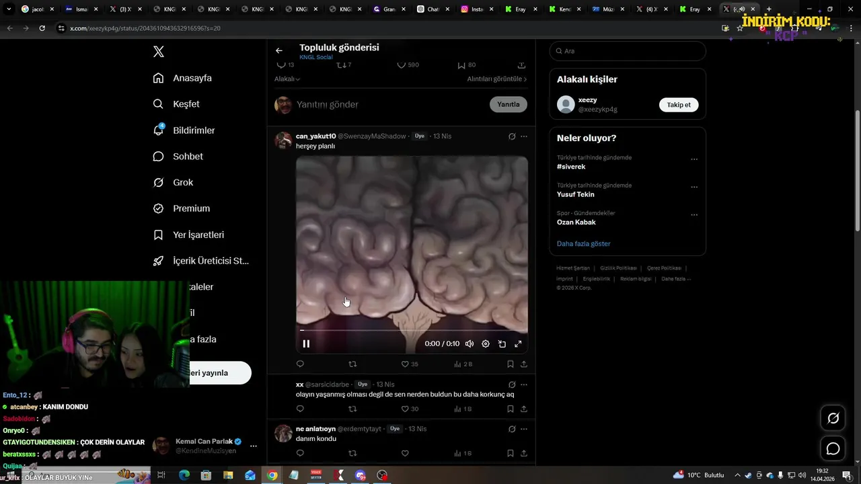Toggle video picture-in-picture mode
861x484 pixels.
click(x=502, y=344)
